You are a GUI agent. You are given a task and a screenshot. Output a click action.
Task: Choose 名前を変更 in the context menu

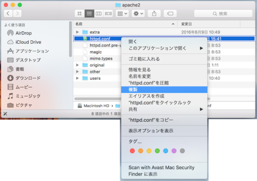[164, 76]
